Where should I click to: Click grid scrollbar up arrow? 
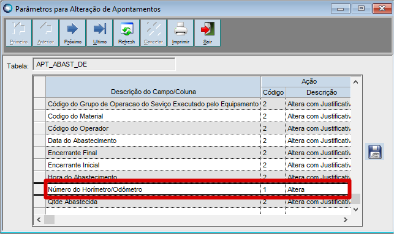pyautogui.click(x=355, y=82)
